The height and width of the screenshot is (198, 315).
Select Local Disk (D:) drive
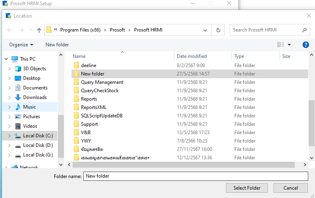38,145
